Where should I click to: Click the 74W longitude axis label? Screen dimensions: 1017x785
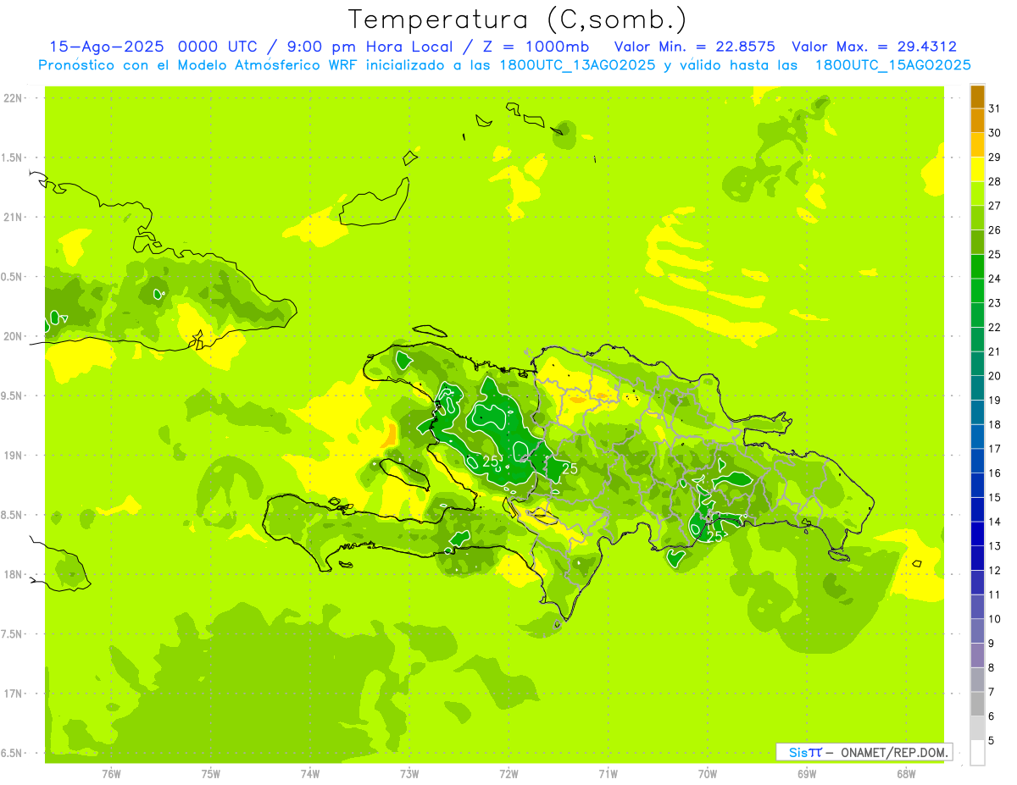coord(309,774)
